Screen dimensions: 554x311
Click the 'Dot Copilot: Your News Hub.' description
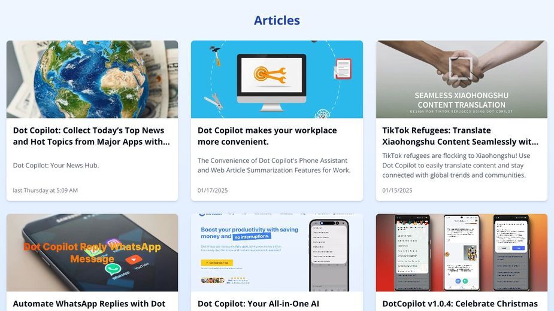(x=56, y=165)
